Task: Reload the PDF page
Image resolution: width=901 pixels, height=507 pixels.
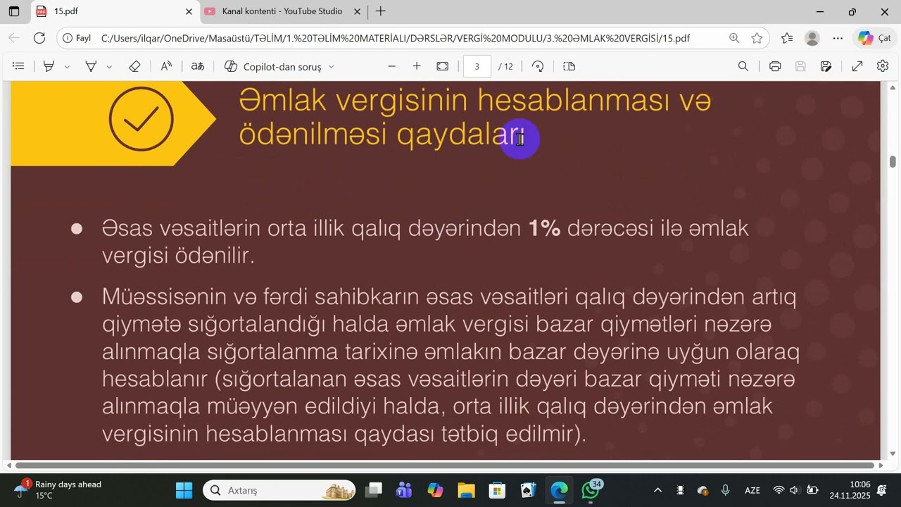Action: 39,39
